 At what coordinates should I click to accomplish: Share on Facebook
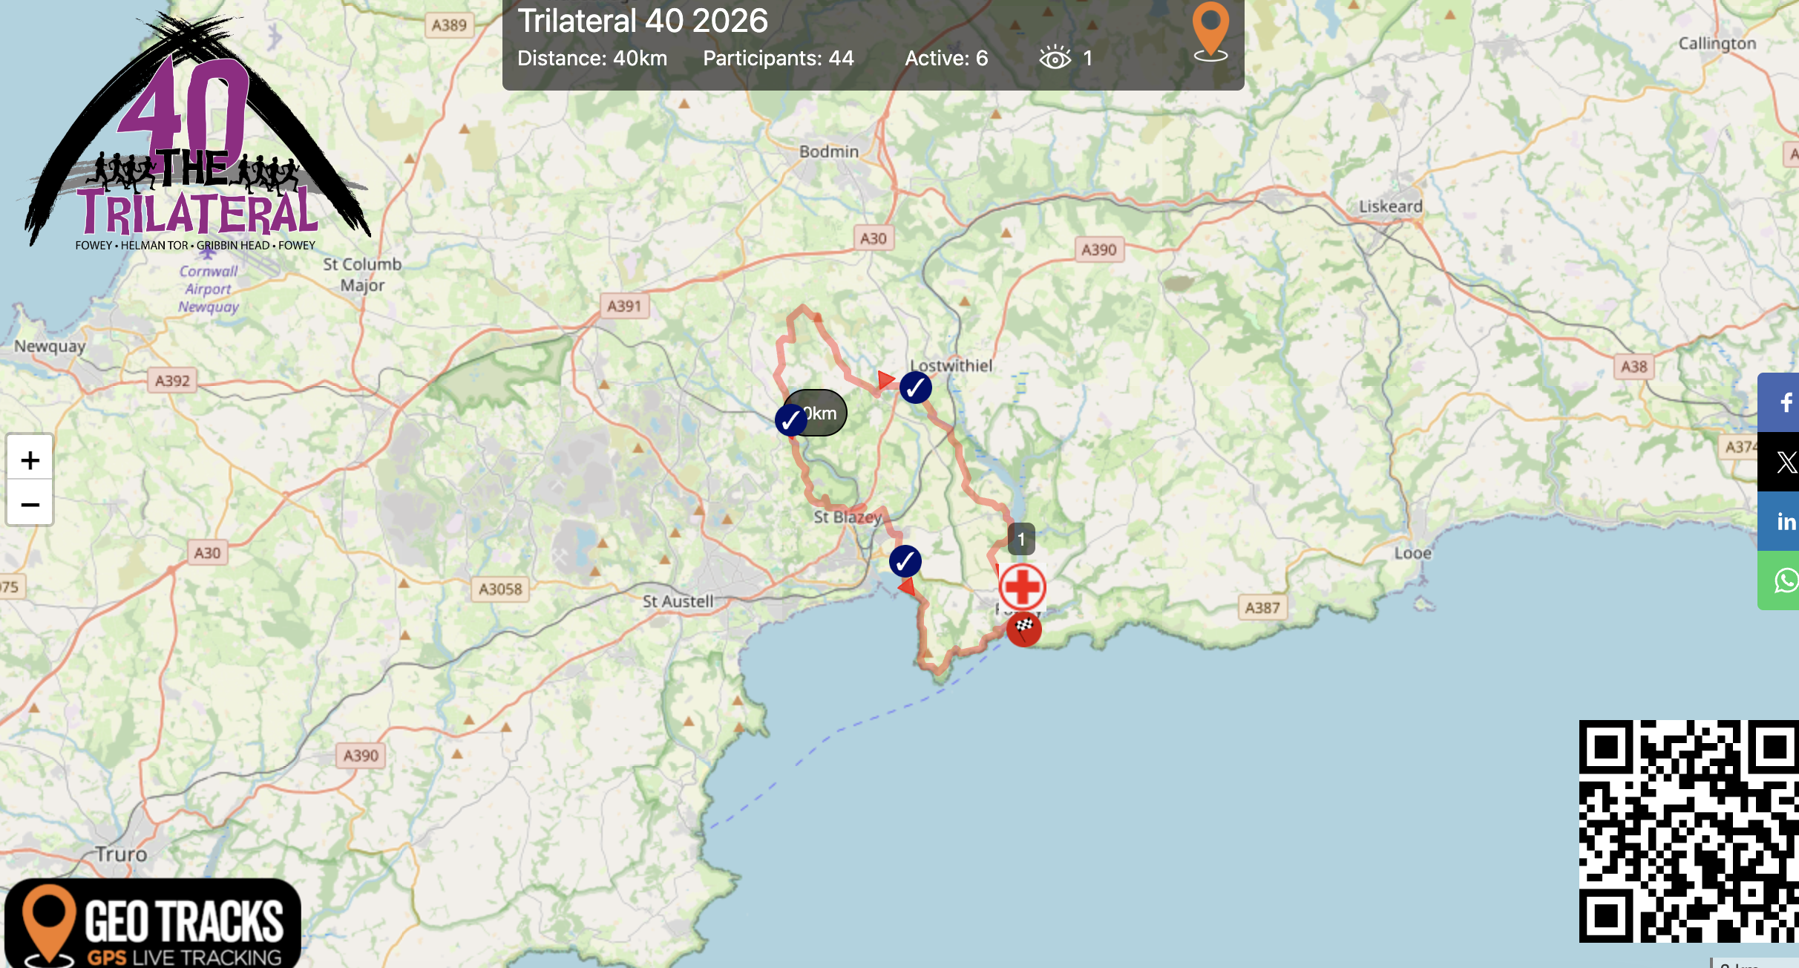click(x=1784, y=402)
